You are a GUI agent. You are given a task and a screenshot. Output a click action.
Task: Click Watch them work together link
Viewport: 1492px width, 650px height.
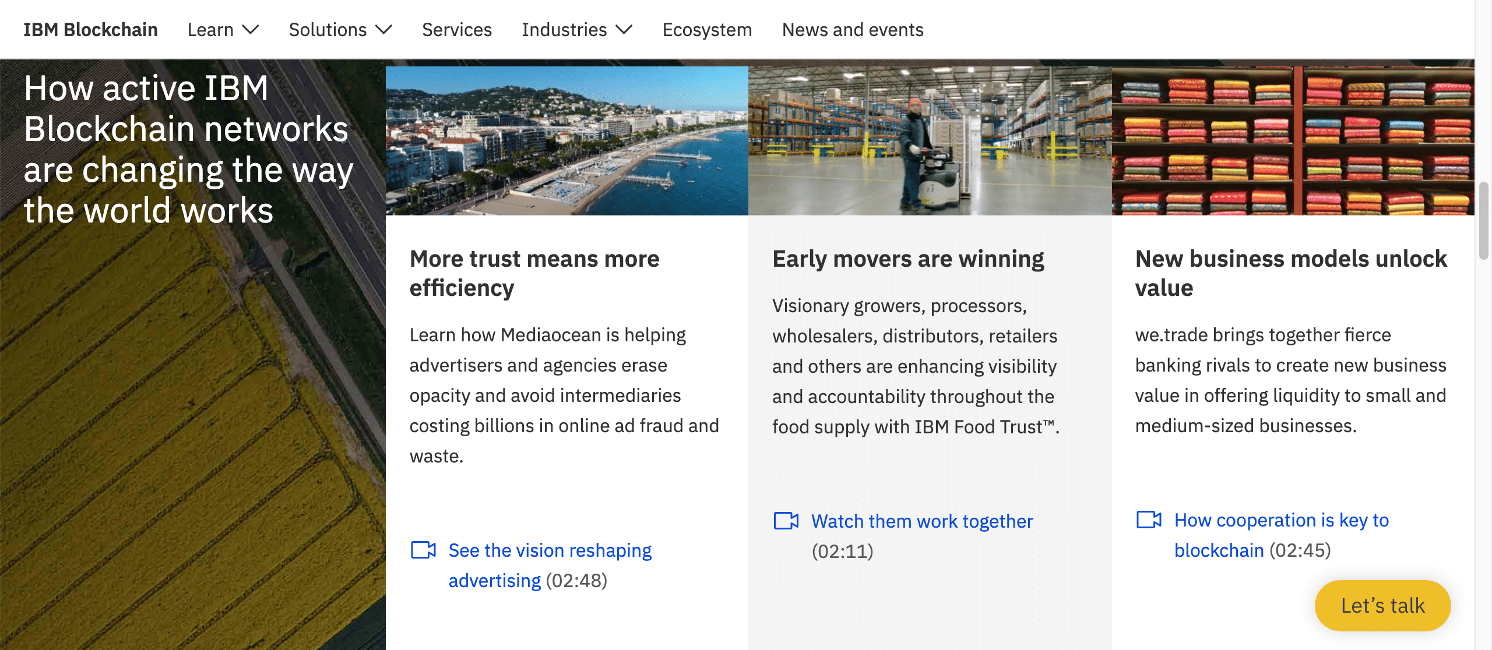pyautogui.click(x=921, y=521)
